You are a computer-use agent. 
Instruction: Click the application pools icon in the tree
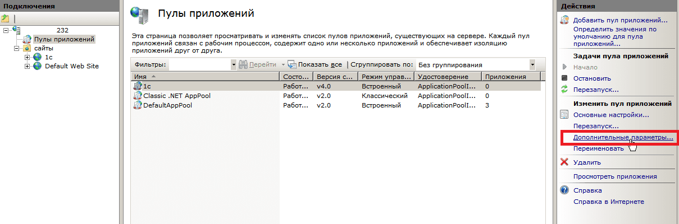(27, 39)
